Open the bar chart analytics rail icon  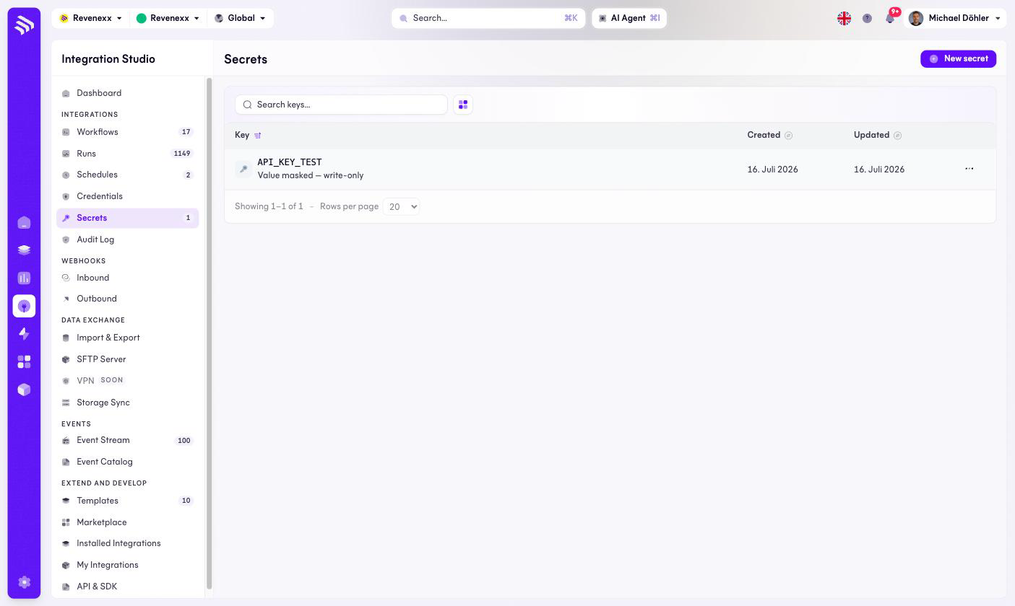24,278
